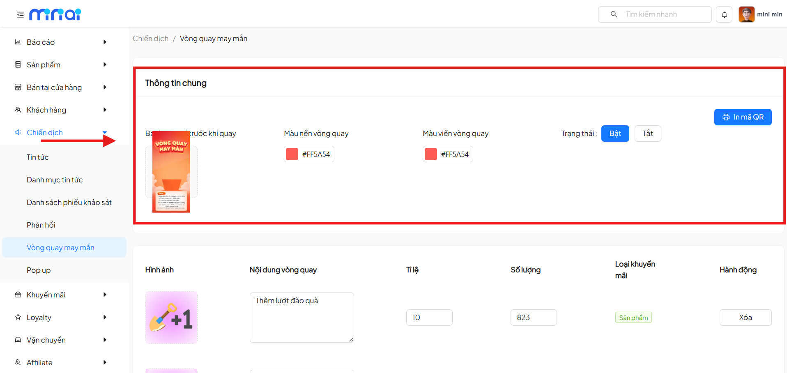Open the notification bell
The image size is (787, 373).
(x=724, y=15)
